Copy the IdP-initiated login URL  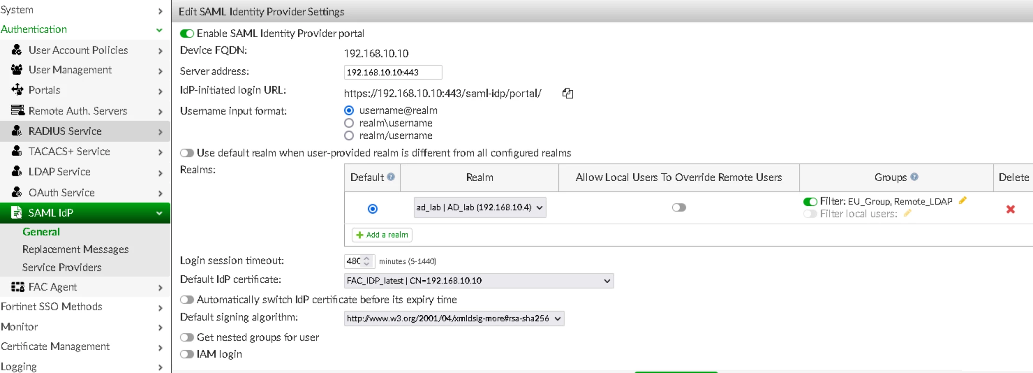pos(568,93)
